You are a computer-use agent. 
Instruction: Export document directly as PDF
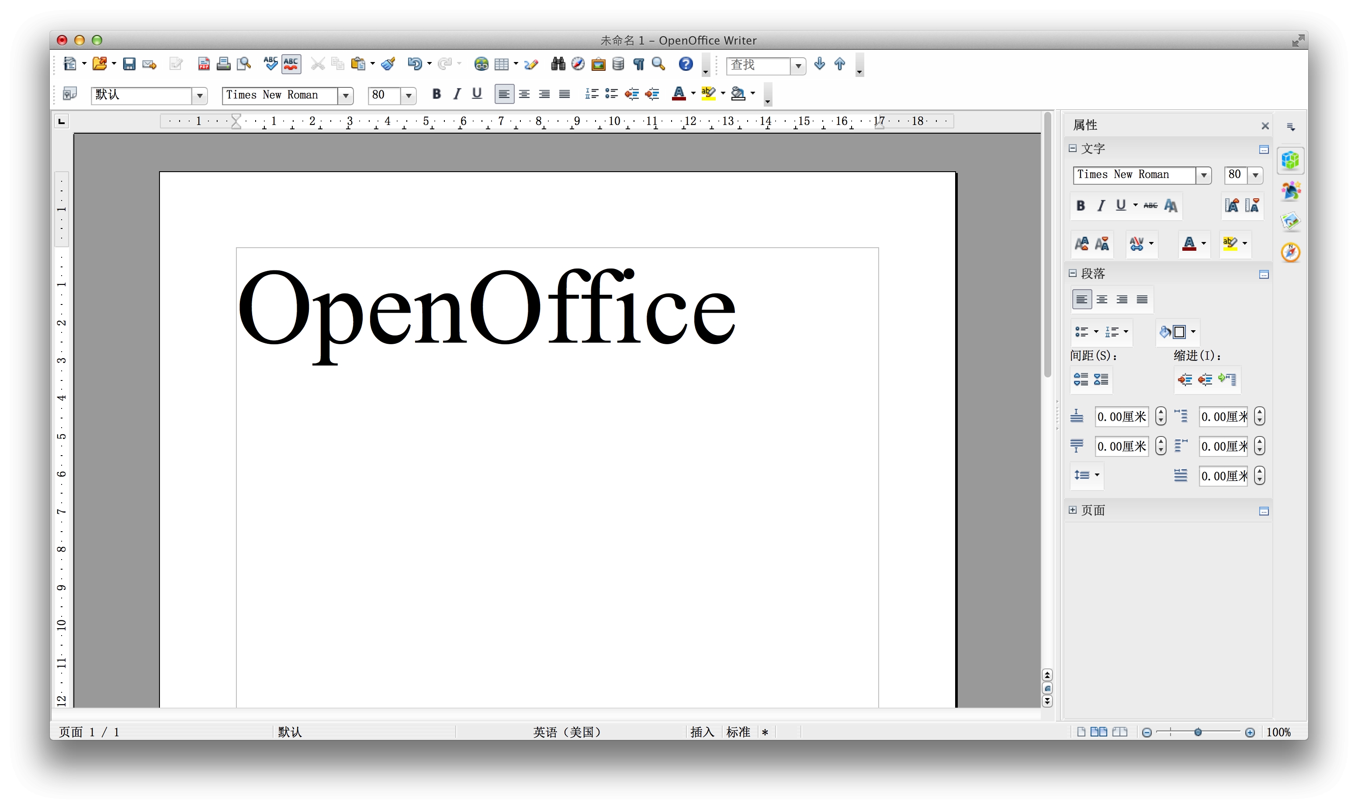[x=204, y=64]
